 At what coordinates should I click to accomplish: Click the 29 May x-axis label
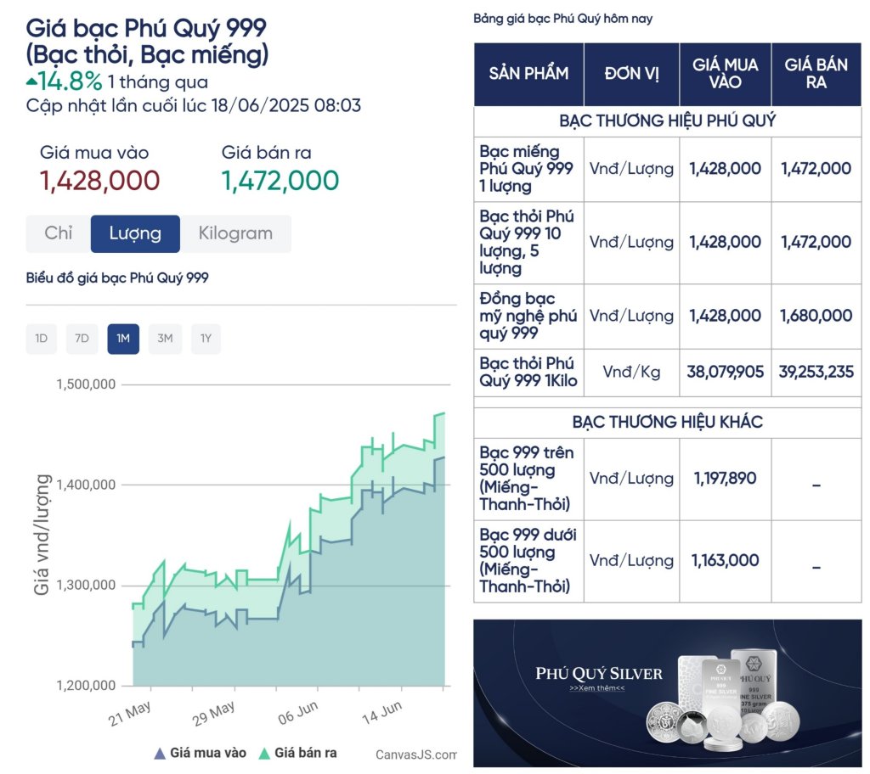point(213,714)
